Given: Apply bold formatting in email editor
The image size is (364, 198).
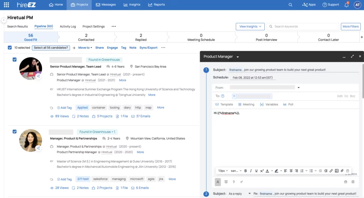Looking at the screenshot, I should 245,171.
